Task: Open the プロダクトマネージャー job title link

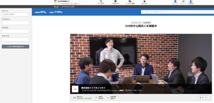Action: tap(112, 90)
